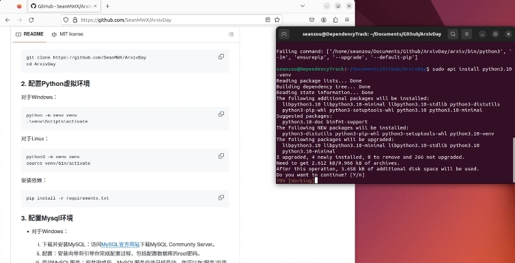The height and width of the screenshot is (263, 515).
Task: Click the 对于Linux： label
Action: [35, 138]
